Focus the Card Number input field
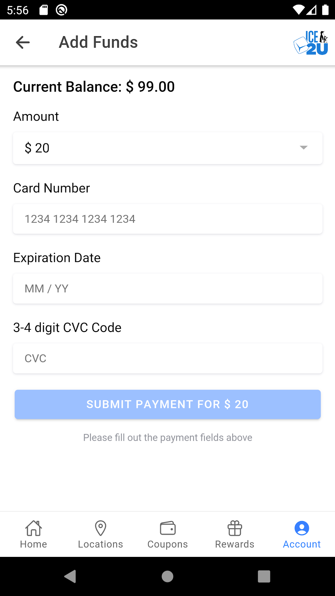The width and height of the screenshot is (335, 596). (167, 219)
